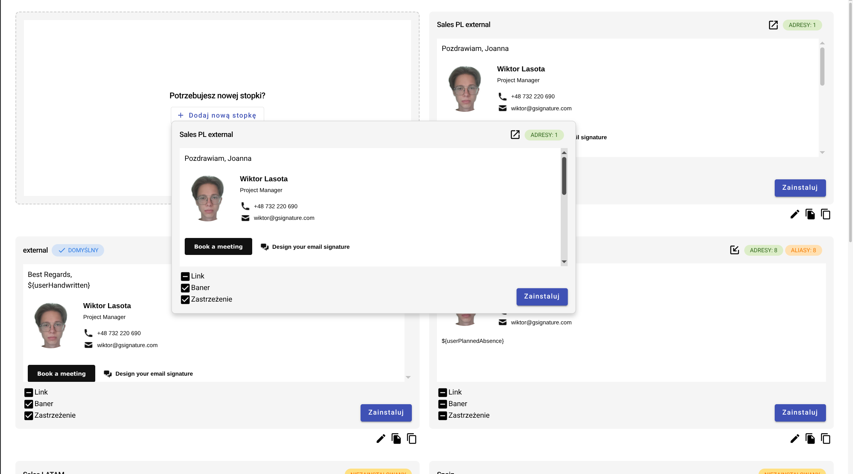The height and width of the screenshot is (474, 853).
Task: Click the pencil edit icon below the top-right card
Action: tap(795, 214)
